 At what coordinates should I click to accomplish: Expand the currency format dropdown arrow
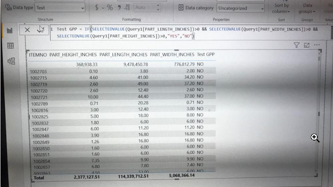pyautogui.click(x=103, y=8)
